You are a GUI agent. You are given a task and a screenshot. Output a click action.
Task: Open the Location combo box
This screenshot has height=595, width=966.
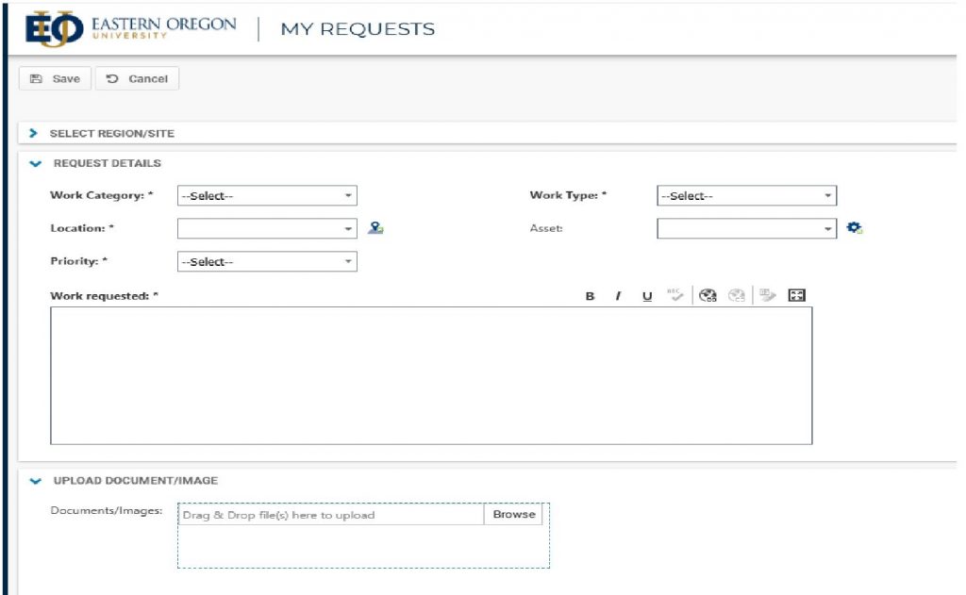click(267, 228)
